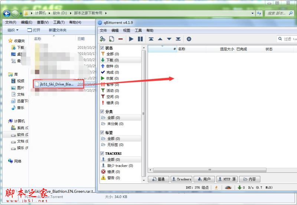Select 全部 (0) under TRACKERS
The width and height of the screenshot is (297, 205).
tap(121, 160)
